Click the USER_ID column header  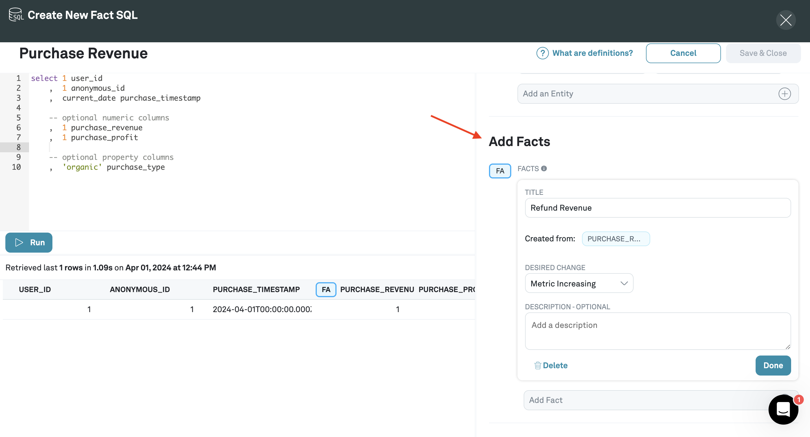coord(35,290)
